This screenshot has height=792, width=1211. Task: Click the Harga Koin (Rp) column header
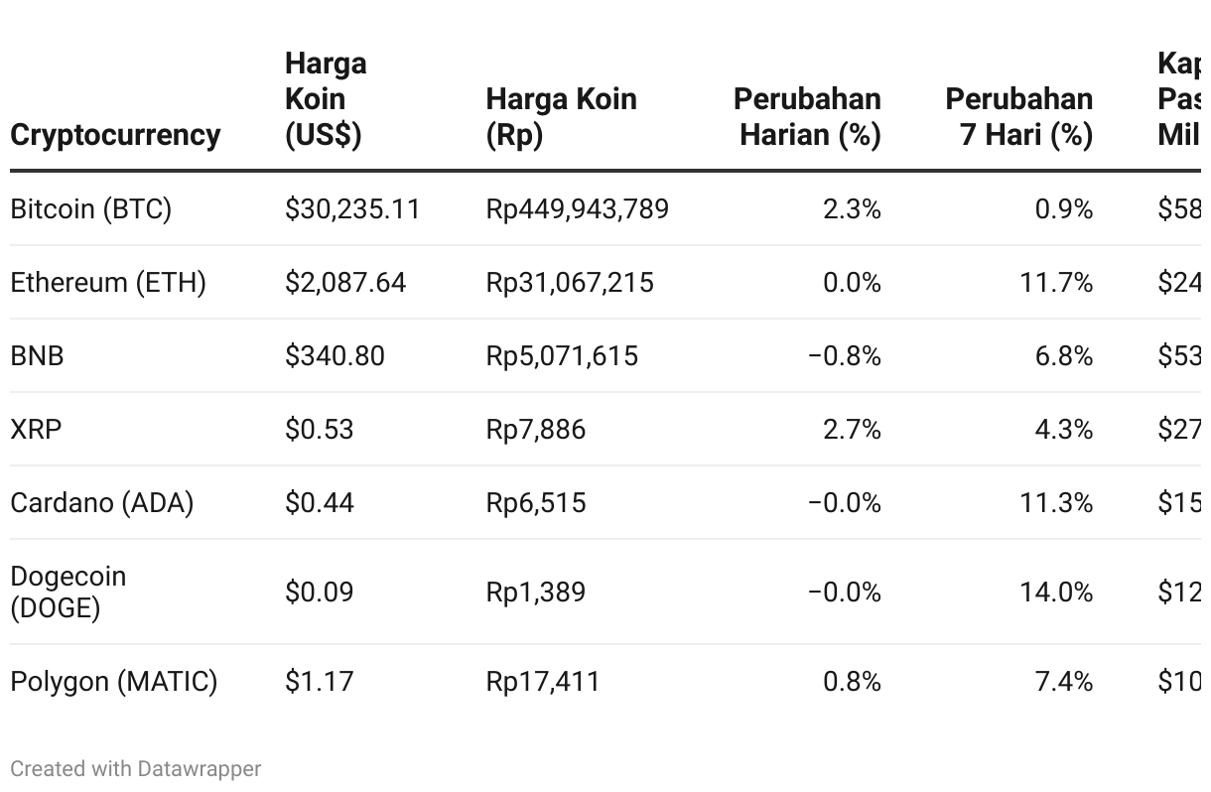[561, 116]
